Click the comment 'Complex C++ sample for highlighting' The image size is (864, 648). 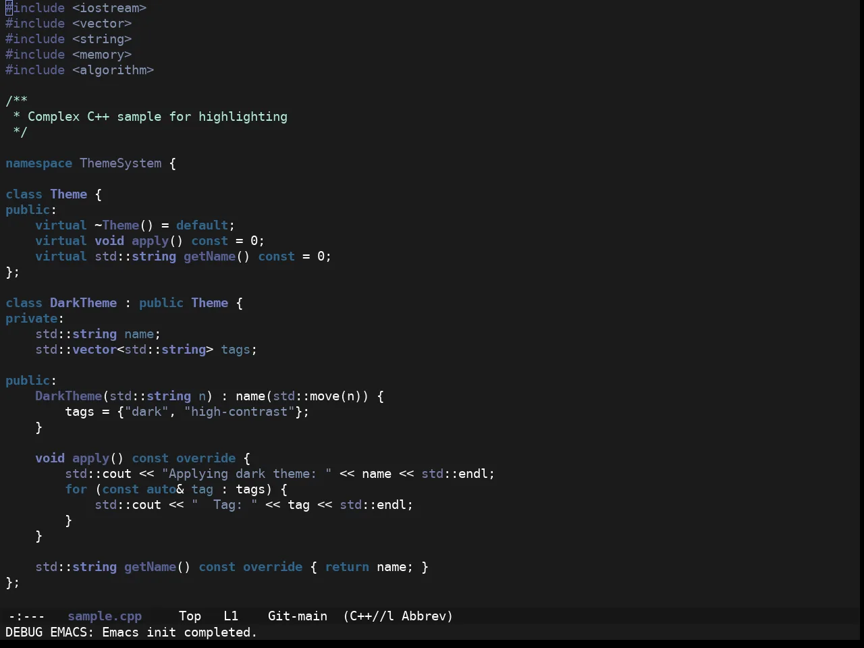[157, 117]
